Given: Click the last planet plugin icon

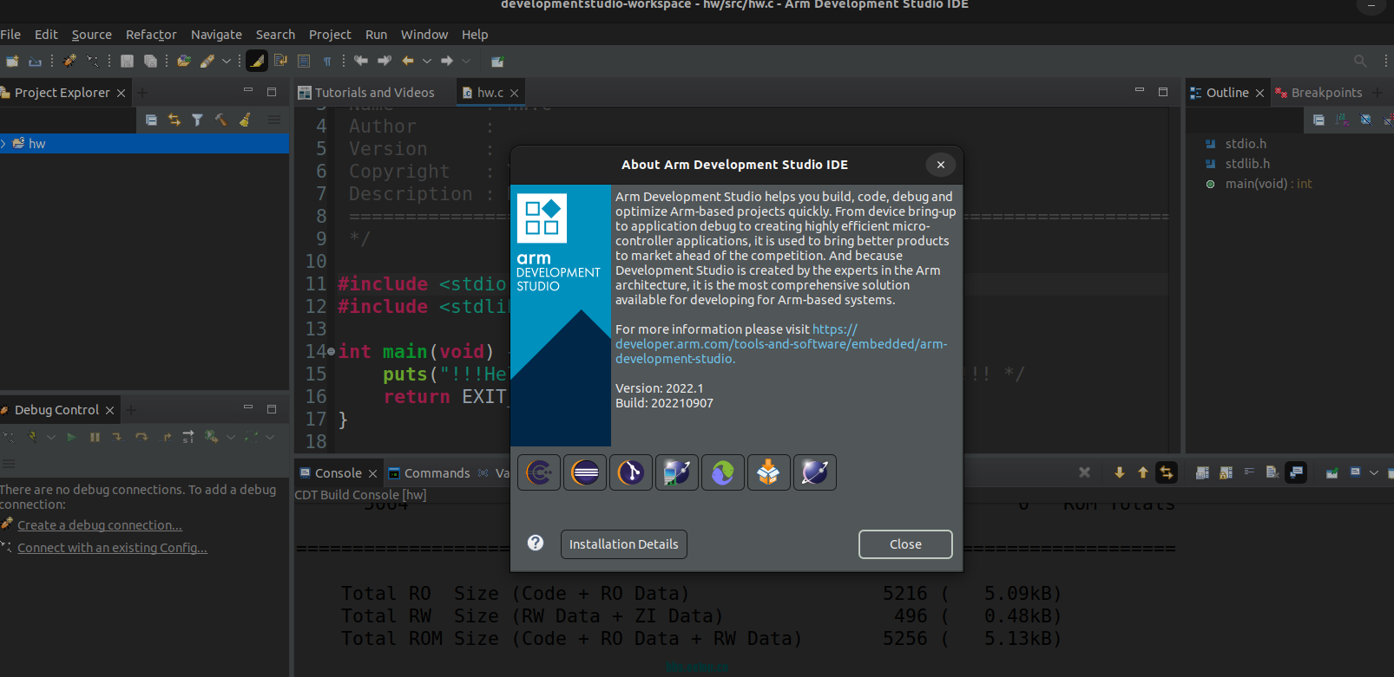Looking at the screenshot, I should coord(815,472).
